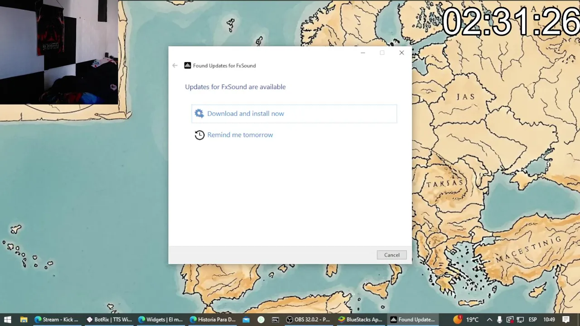Open the notification center icon
The image size is (580, 326).
pyautogui.click(x=566, y=319)
